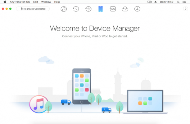Open the iCloud Manager cloud icon
Screen dimensions: 190x124
(x=125, y=9)
